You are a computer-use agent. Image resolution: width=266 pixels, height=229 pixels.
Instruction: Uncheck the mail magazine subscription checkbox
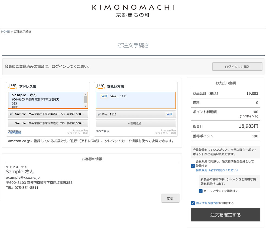pyautogui.click(x=201, y=191)
